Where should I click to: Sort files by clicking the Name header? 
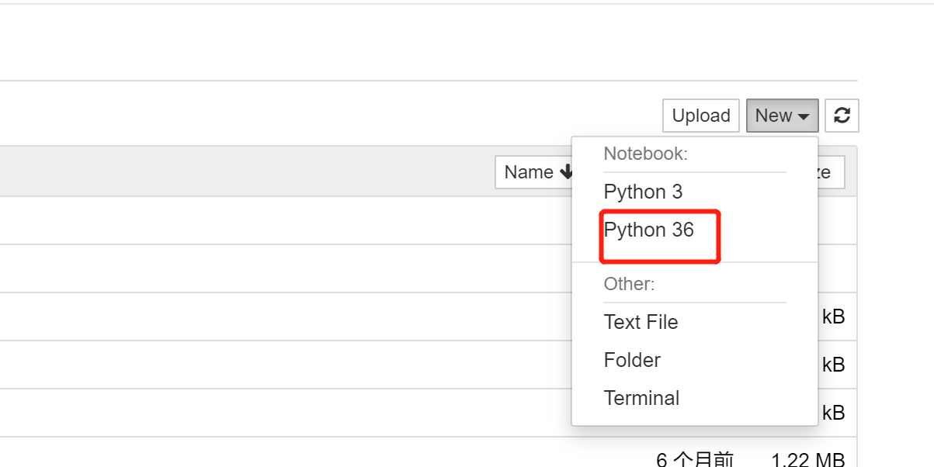click(530, 171)
